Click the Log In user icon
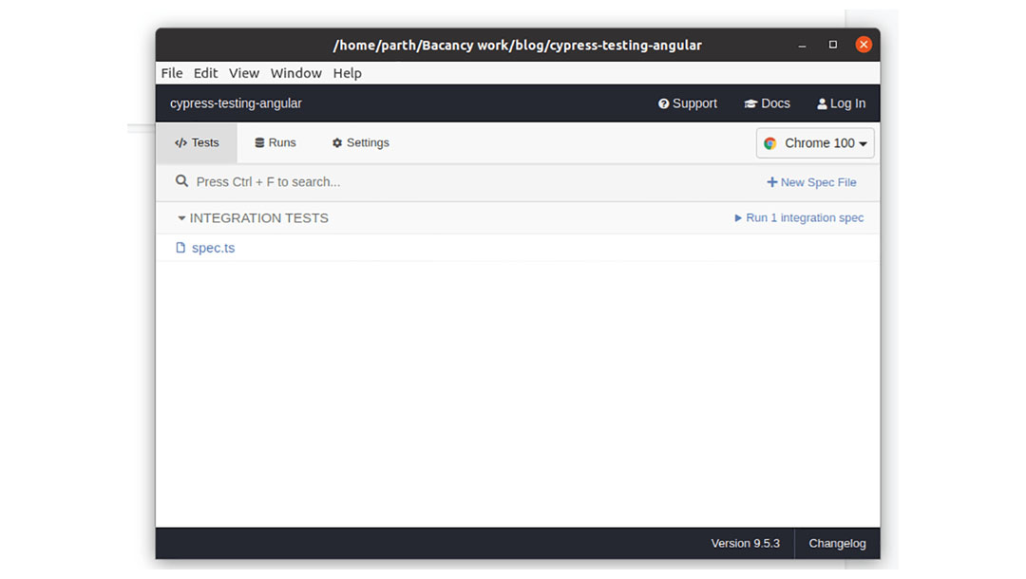The width and height of the screenshot is (1026, 579). tap(822, 103)
